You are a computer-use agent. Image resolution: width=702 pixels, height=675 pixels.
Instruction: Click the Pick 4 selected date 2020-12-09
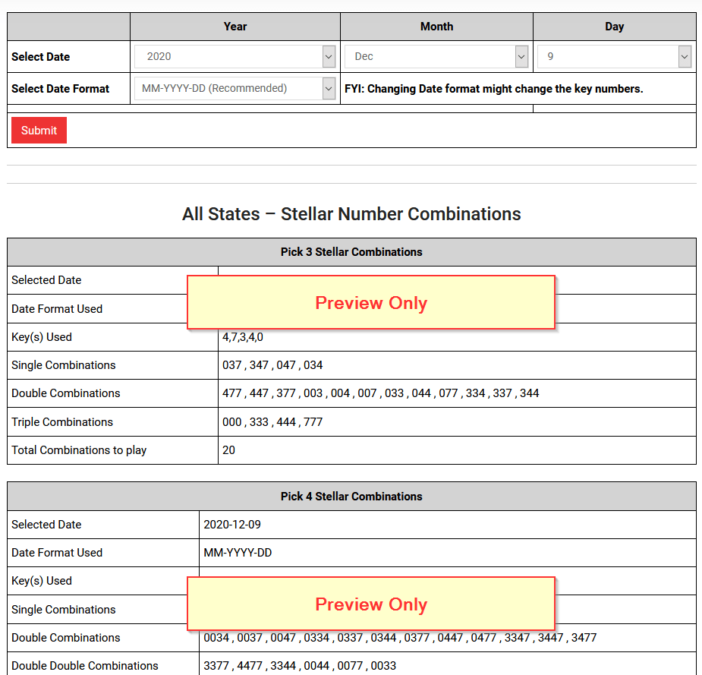232,525
